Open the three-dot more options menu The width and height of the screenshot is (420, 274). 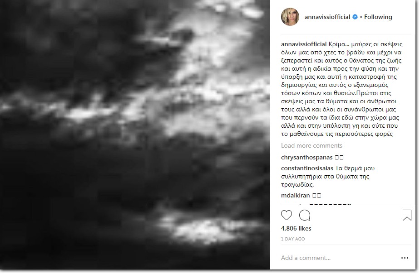[x=405, y=258]
